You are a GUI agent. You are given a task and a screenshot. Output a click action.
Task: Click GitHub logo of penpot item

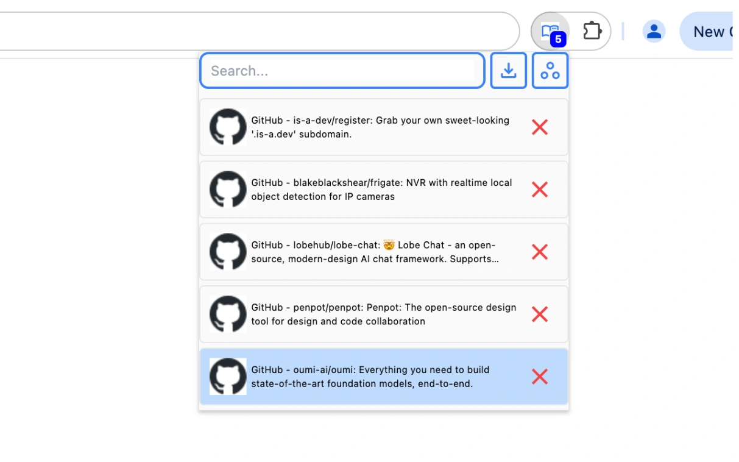click(x=228, y=314)
